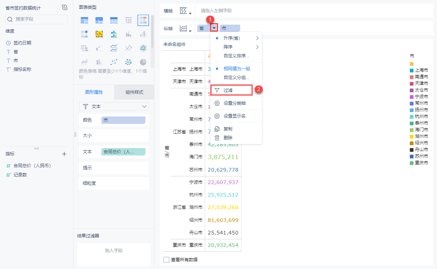Image resolution: width=437 pixels, height=269 pixels.
Task: Select the range area chart type
Action: pyautogui.click(x=84, y=62)
